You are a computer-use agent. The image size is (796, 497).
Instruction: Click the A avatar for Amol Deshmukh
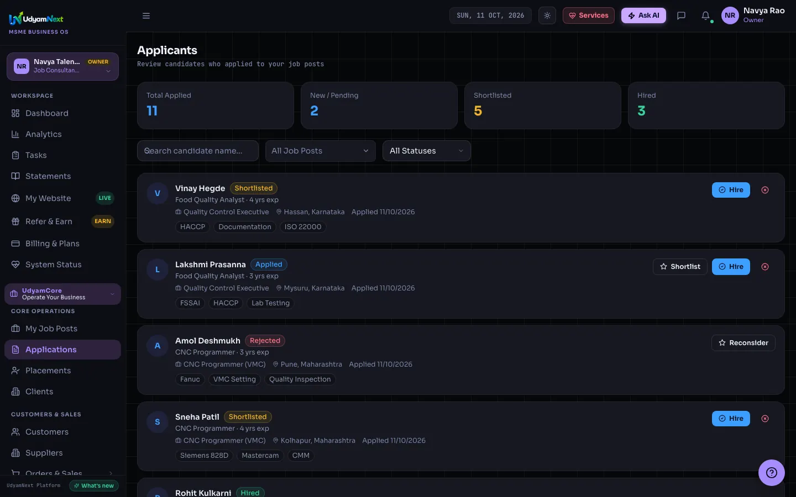pos(158,346)
